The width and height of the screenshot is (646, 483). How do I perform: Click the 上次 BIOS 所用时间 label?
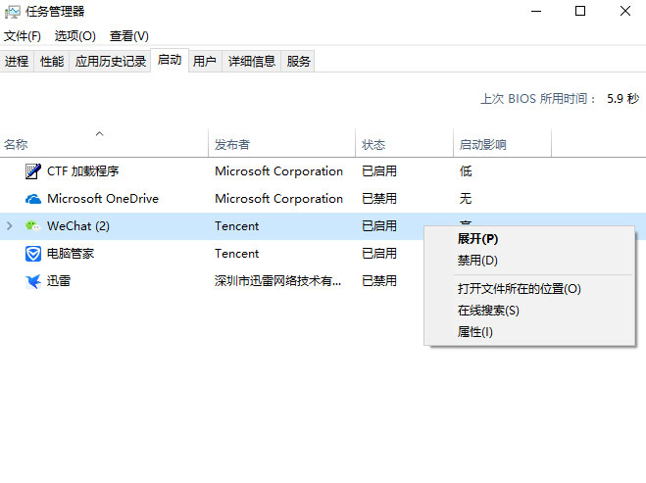pos(538,99)
